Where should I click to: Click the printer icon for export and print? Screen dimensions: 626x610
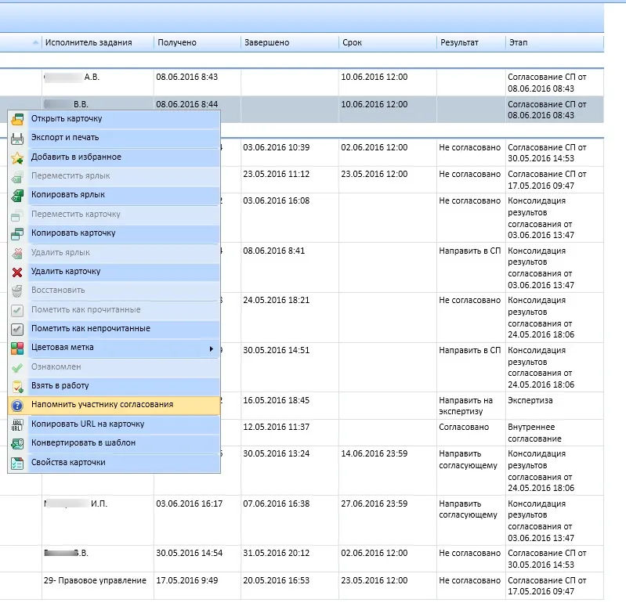17,139
